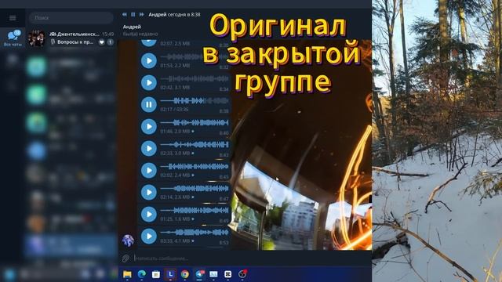Switch to Telegram on the taskbar
Viewport: 502px width, 282px height.
tap(200, 274)
